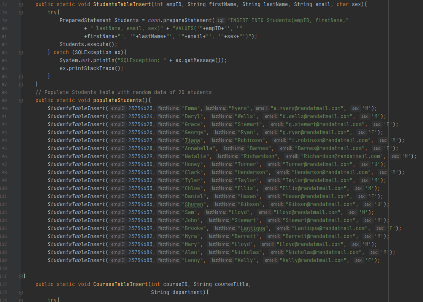Click the "Daryl" first name string

(192, 117)
